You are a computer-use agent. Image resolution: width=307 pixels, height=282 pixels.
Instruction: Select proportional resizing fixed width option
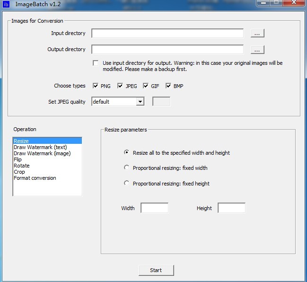click(126, 167)
